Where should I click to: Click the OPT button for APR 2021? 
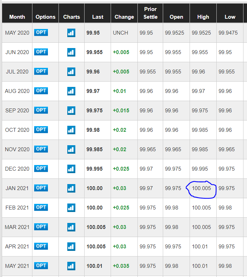click(x=41, y=246)
